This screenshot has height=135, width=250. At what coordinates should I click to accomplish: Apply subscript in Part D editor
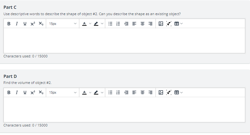click(x=41, y=92)
